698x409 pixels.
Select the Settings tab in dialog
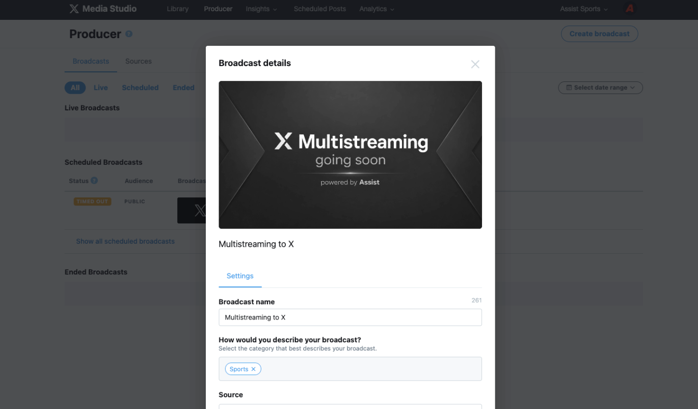pos(240,276)
